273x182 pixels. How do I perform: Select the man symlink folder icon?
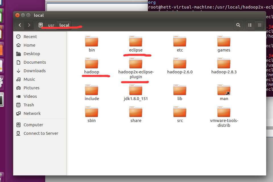pyautogui.click(x=224, y=90)
